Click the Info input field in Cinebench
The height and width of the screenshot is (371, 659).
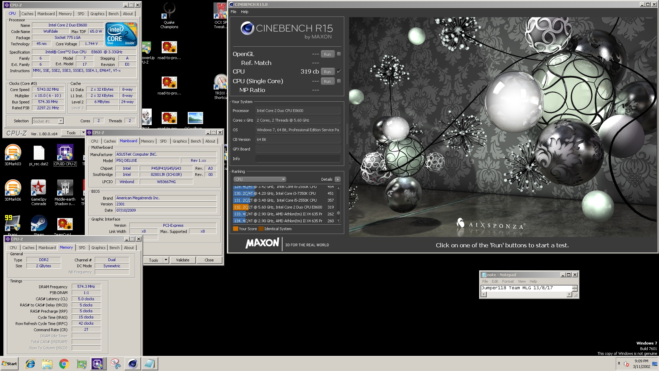(x=298, y=159)
